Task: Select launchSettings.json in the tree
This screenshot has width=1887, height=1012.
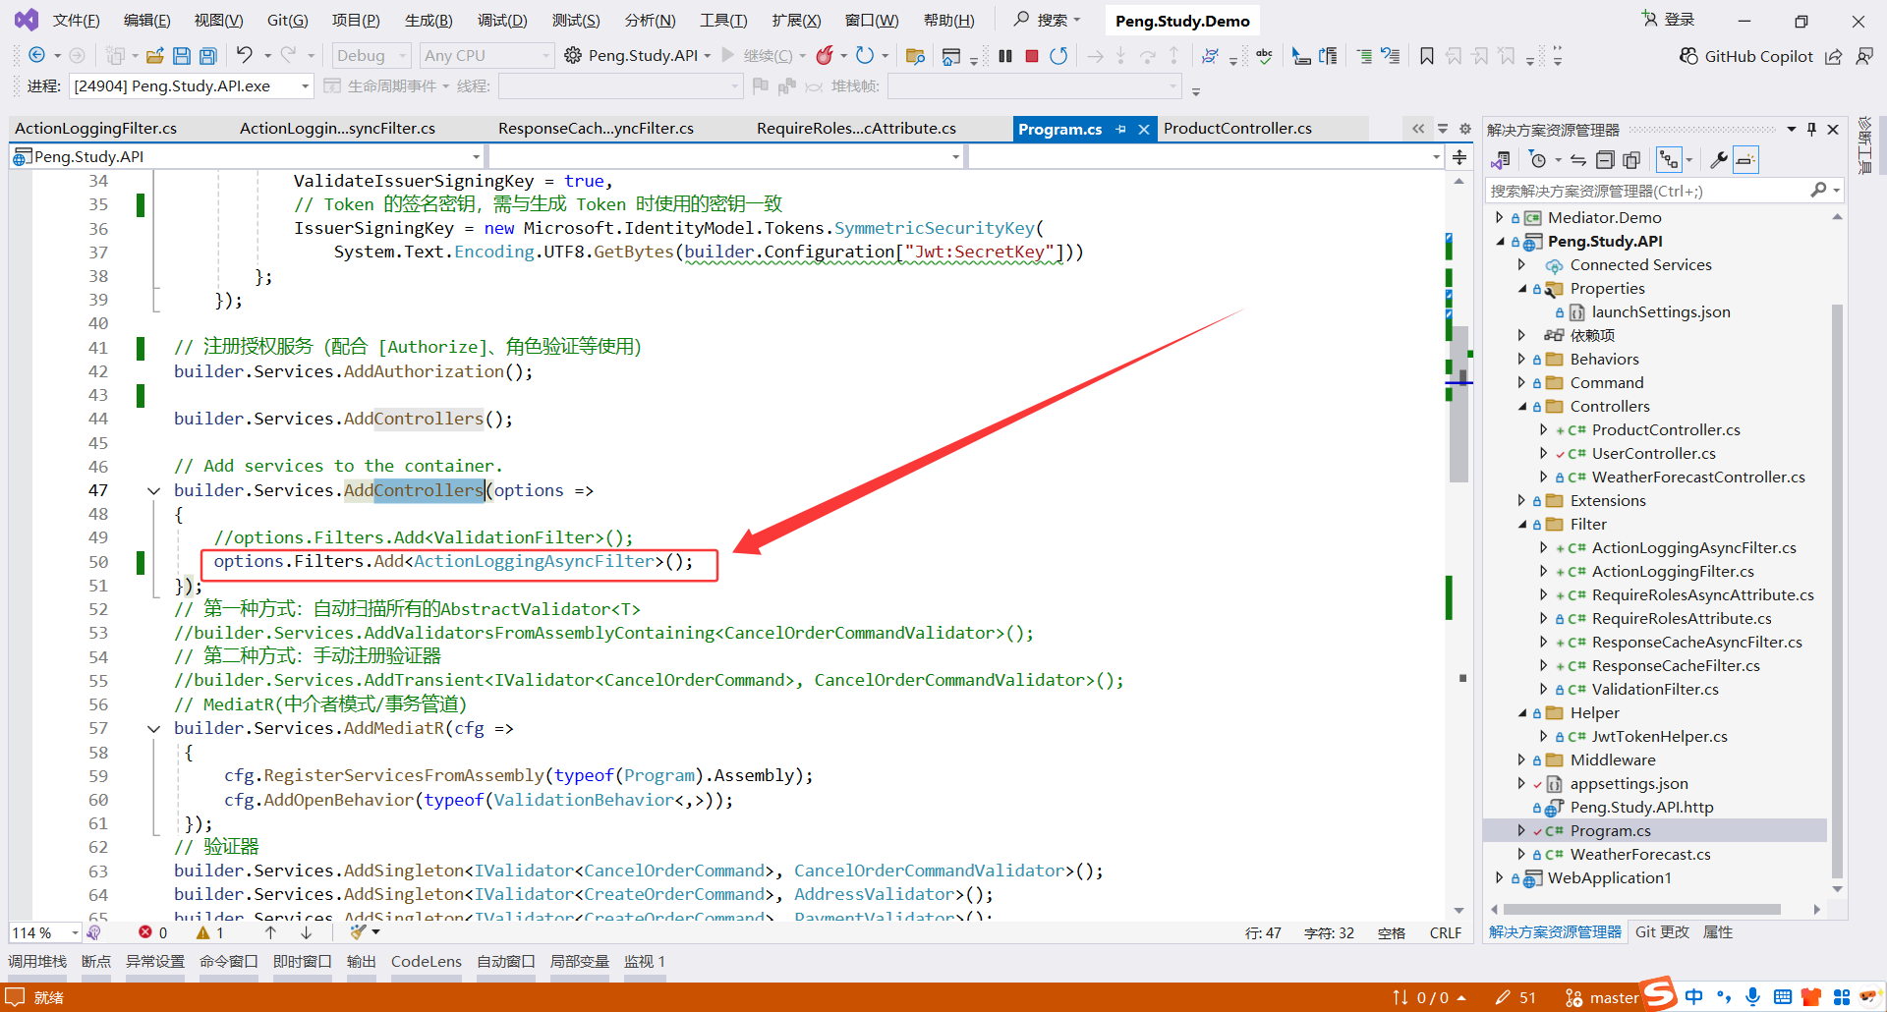Action: point(1661,311)
